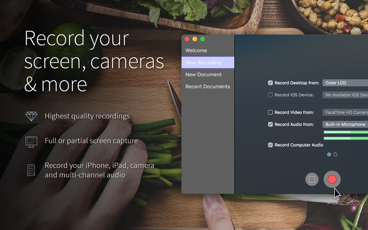368x230 pixels.
Task: Click the device multi-channel icon
Action: click(31, 170)
